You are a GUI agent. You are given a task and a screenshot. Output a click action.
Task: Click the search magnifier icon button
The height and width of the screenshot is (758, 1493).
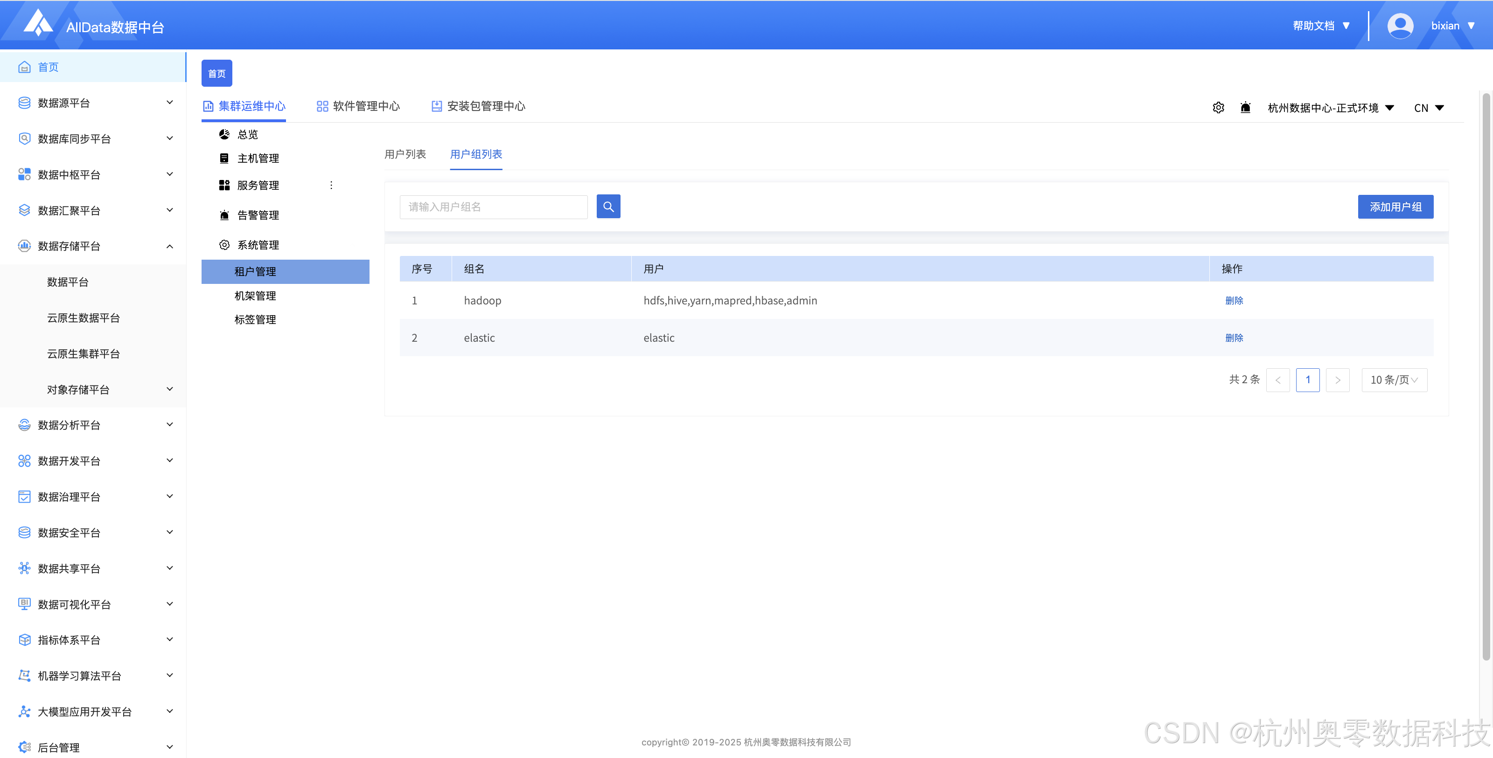pos(608,207)
